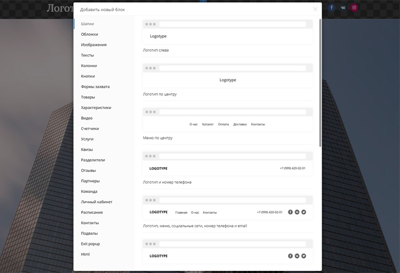Pick the 'Меню по центру' header template
Viewport: 400px width, 273px height.
(227, 120)
